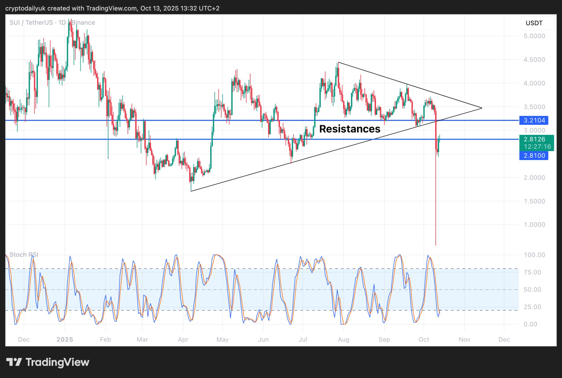Click the 100.00 Stoch RSI scale value

point(534,255)
